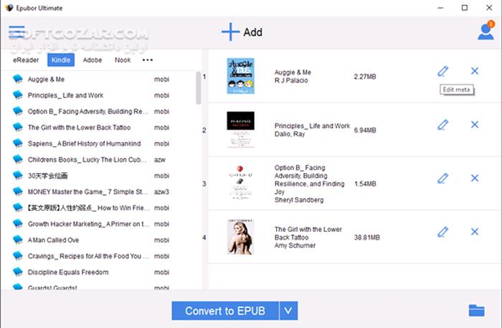The image size is (502, 328).
Task: Click the author name Sheryl Sandberg
Action: tap(299, 200)
